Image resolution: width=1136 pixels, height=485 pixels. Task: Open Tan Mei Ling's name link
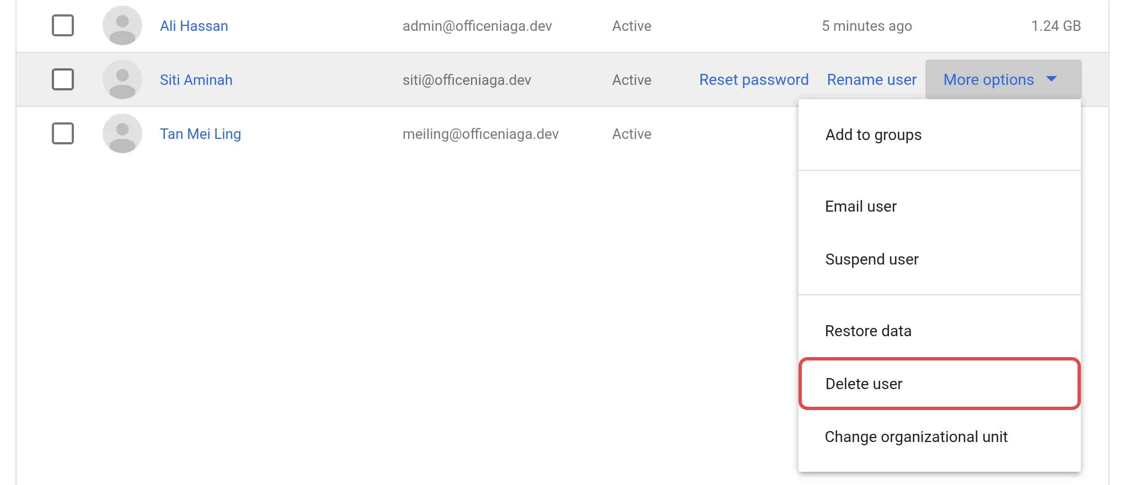tap(201, 134)
